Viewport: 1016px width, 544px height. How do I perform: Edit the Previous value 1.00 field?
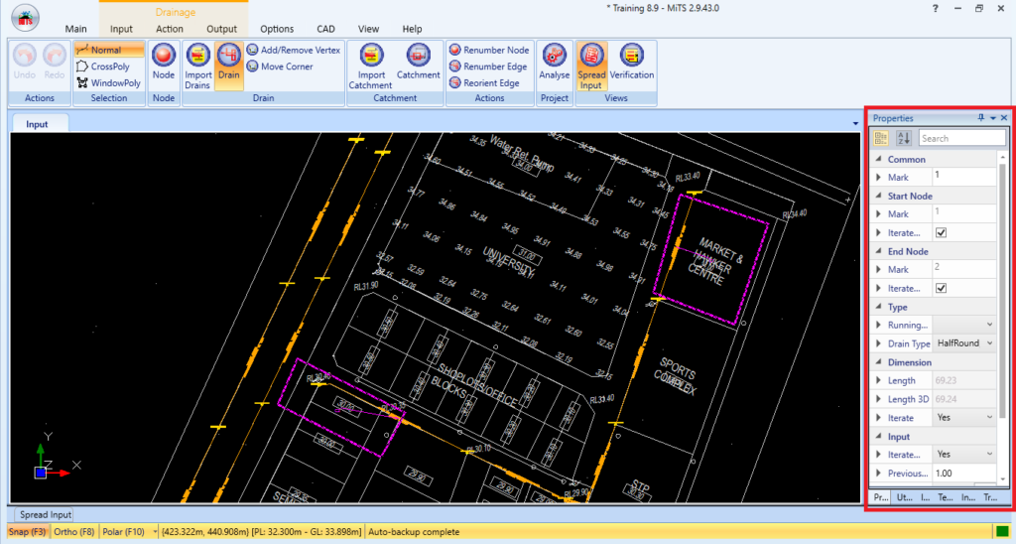point(963,473)
